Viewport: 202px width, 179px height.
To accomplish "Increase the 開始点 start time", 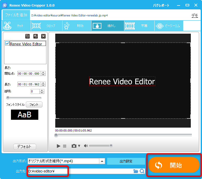I will click(43, 72).
